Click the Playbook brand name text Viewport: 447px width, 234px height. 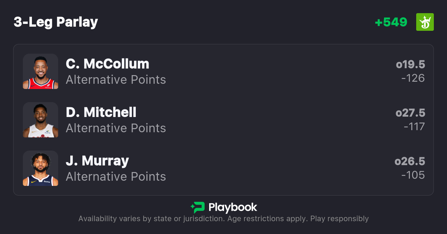coord(233,207)
